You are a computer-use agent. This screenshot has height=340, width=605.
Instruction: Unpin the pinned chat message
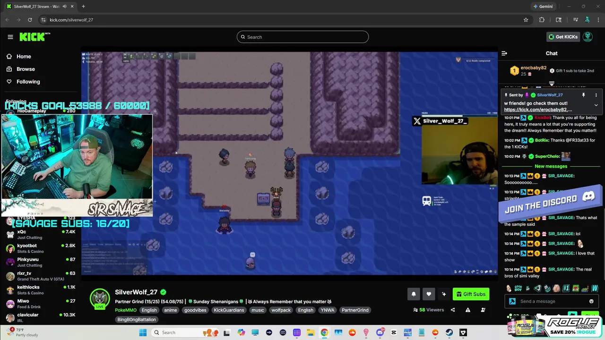coord(583,95)
